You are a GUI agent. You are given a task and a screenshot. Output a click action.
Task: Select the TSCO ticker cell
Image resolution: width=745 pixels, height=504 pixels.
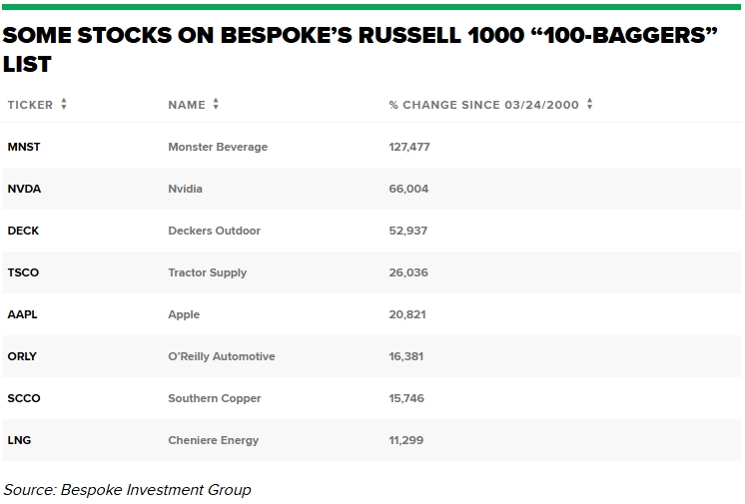23,272
